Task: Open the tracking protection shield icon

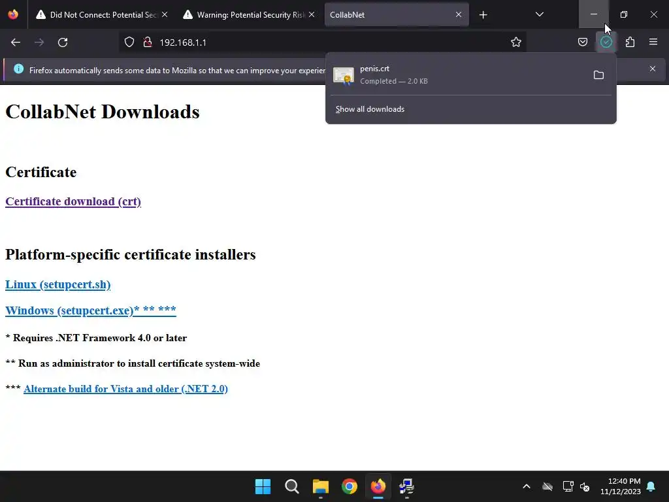Action: pyautogui.click(x=129, y=42)
